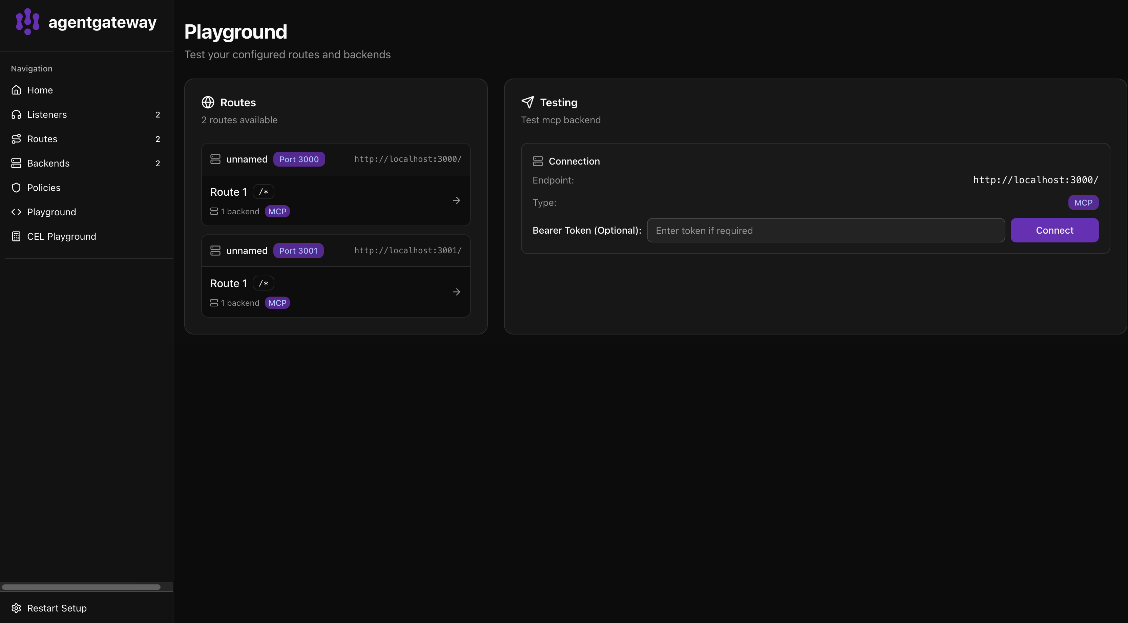Click the Listeners headphones icon

[16, 114]
